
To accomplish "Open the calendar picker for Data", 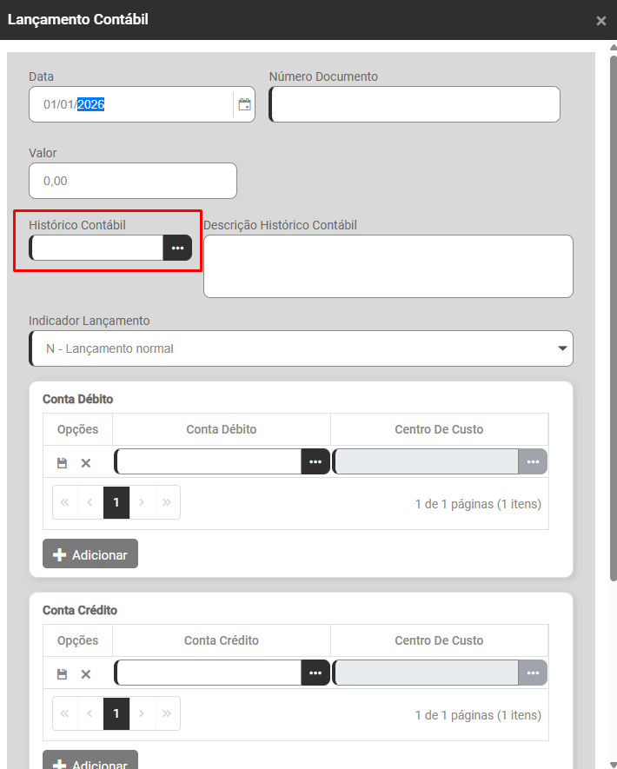I will [244, 104].
